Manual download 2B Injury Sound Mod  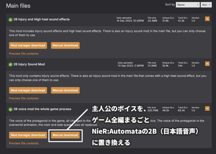65,90
